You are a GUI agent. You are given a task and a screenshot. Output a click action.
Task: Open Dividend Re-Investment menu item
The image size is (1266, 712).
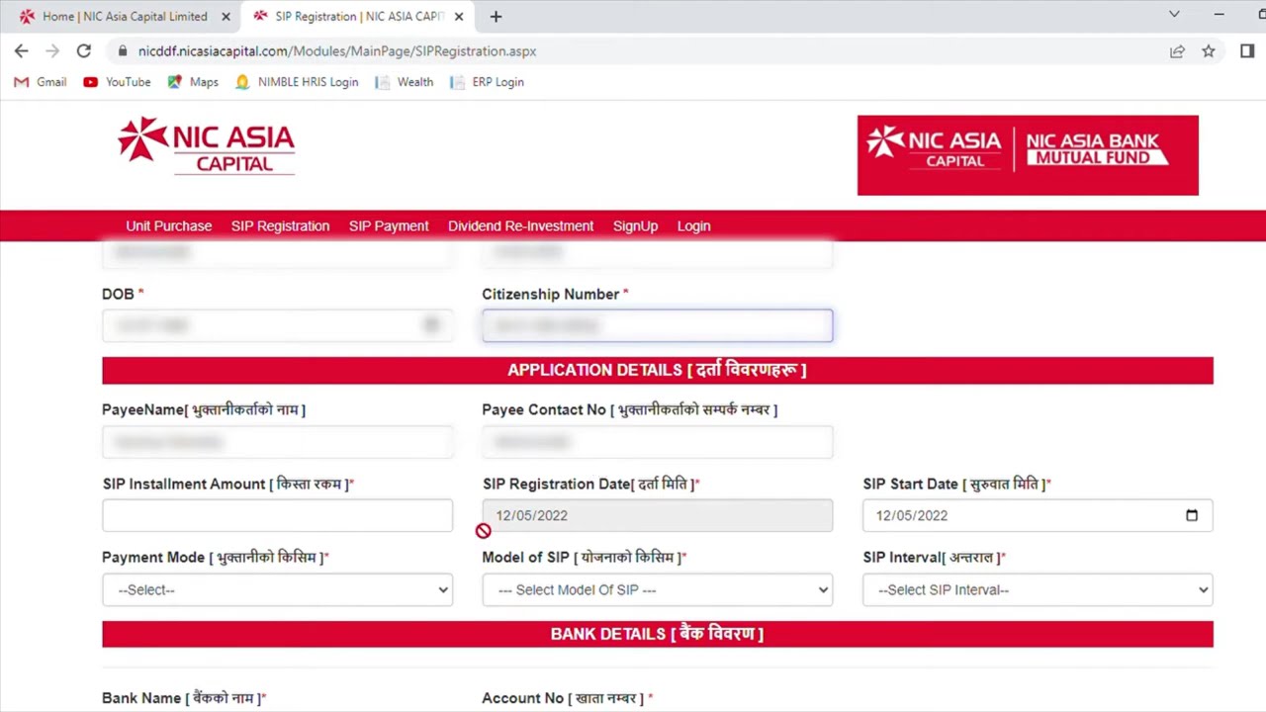tap(520, 226)
